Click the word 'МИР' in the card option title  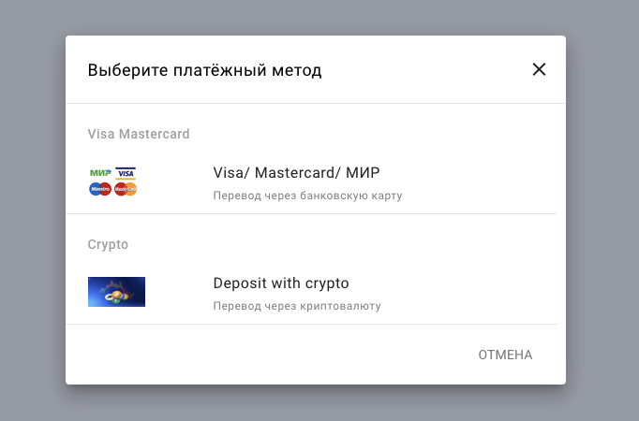tap(363, 173)
